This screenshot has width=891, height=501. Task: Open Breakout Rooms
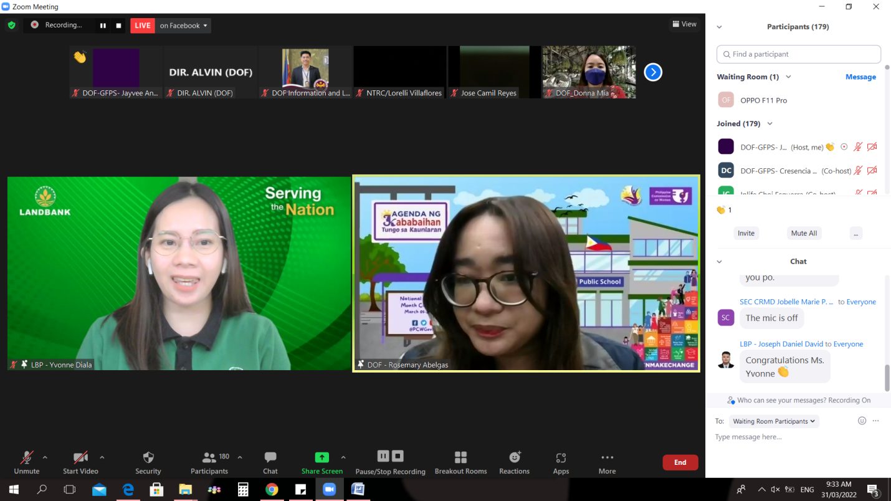click(461, 462)
